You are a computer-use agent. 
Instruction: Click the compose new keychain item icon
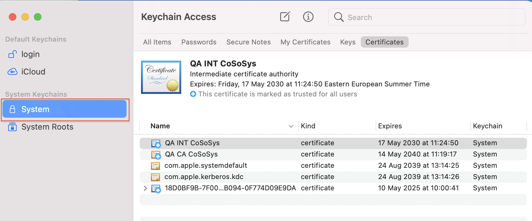(285, 17)
